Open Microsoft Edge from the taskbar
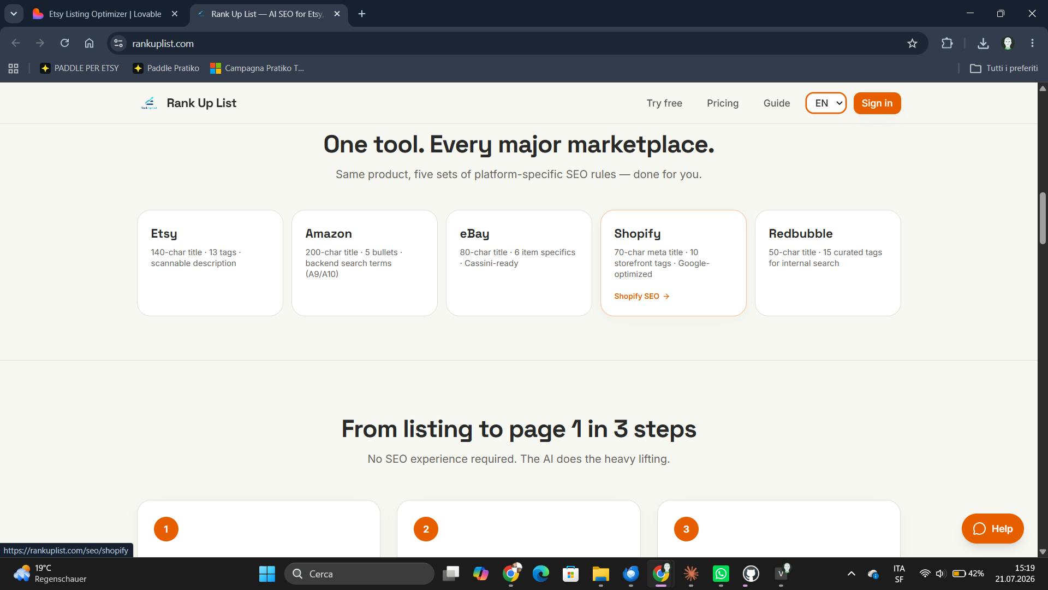 [x=541, y=574]
